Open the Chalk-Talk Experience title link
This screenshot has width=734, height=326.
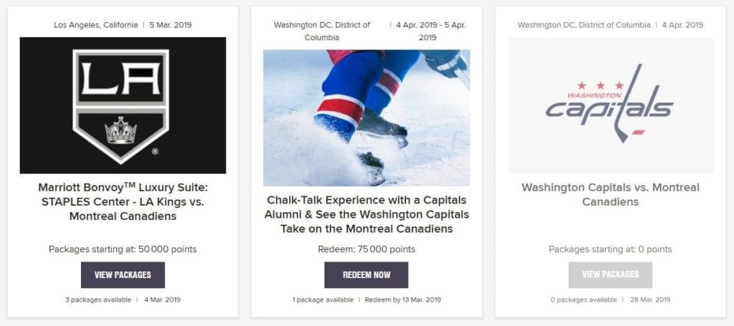pyautogui.click(x=366, y=214)
